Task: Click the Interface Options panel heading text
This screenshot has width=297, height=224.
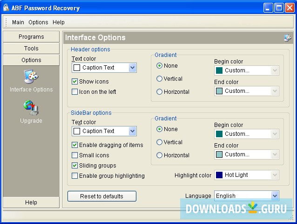Action: point(95,38)
